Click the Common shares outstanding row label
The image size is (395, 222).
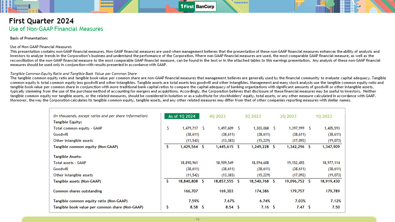[x=77, y=191]
